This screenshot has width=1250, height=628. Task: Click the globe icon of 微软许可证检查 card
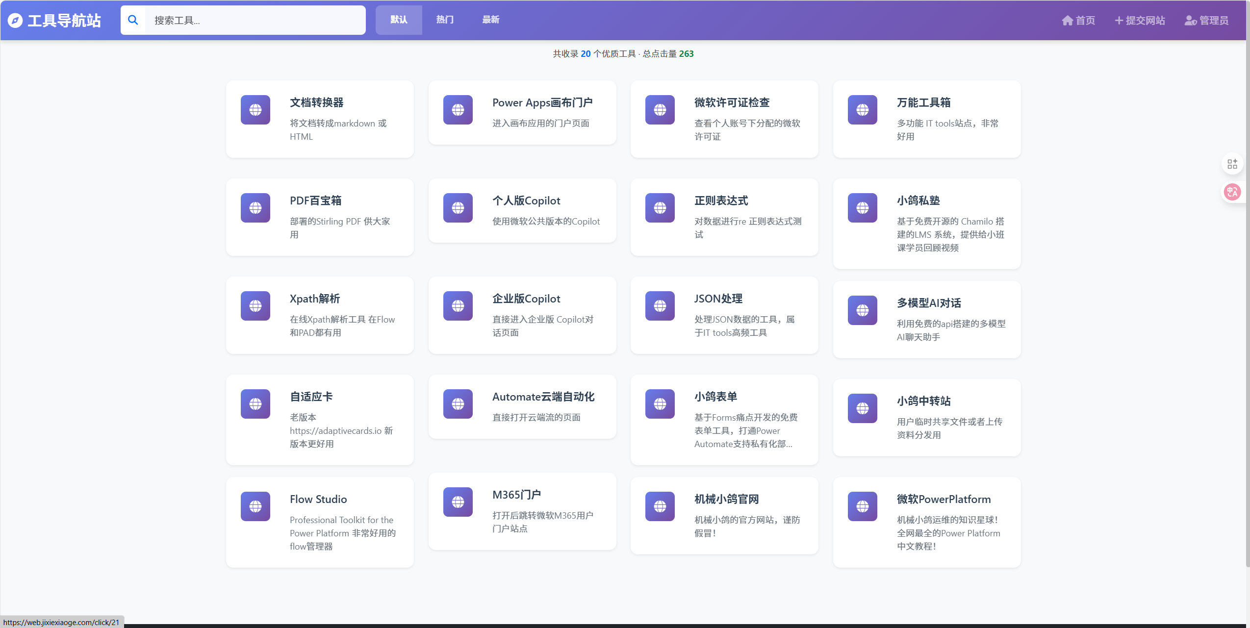[660, 110]
